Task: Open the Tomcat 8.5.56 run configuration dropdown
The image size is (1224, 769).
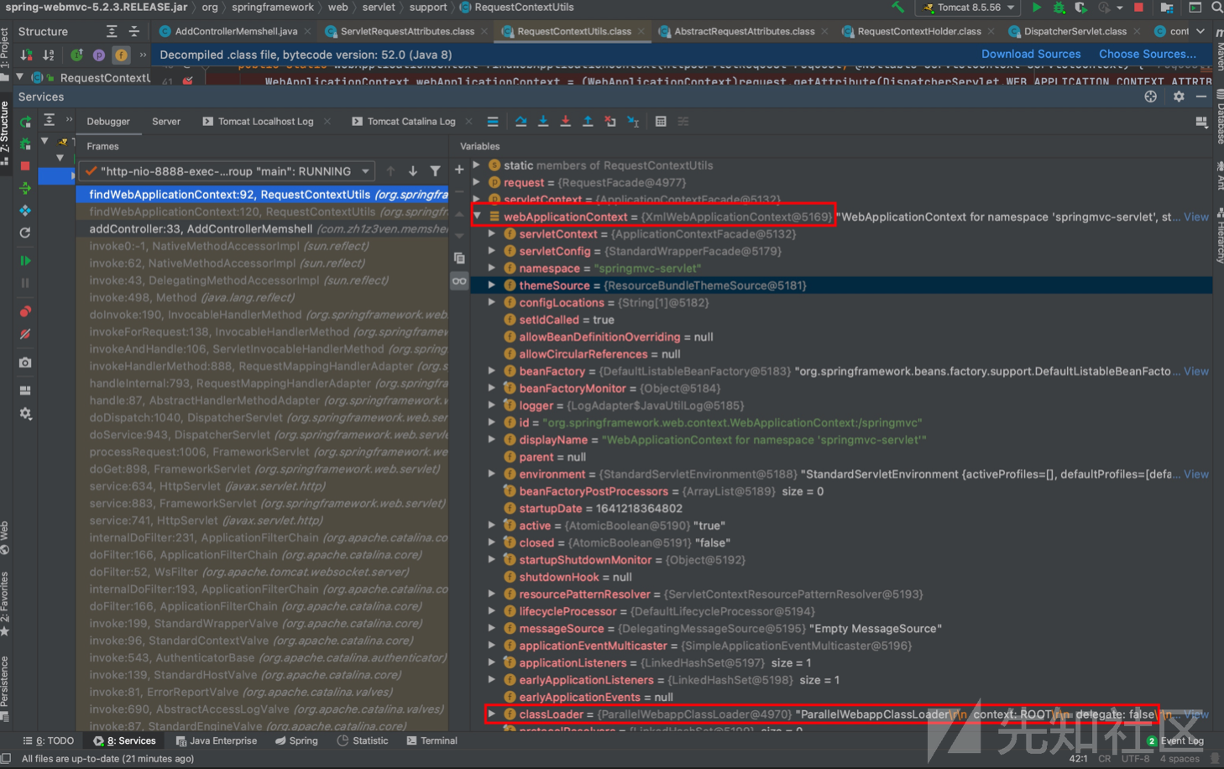Action: coord(970,8)
